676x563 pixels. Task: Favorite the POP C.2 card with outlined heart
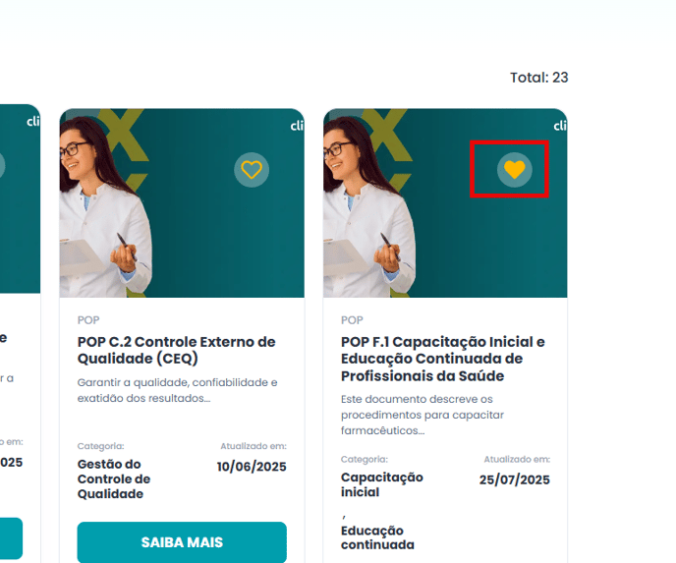252,170
